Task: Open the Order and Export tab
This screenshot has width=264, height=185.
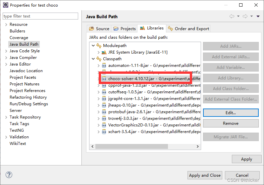Action: pos(188,28)
